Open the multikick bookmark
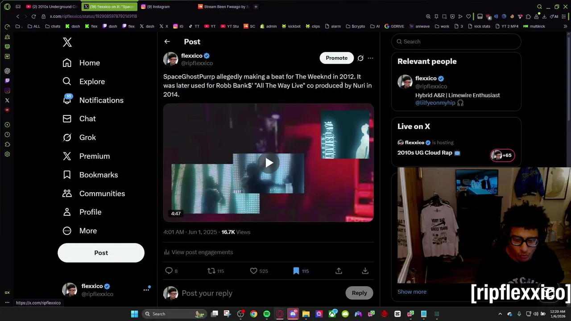 534,26
